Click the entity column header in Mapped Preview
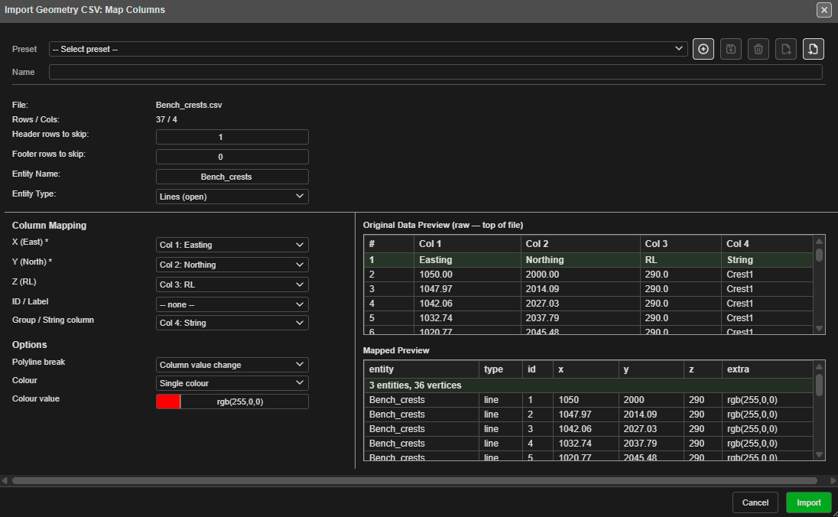 coord(421,369)
